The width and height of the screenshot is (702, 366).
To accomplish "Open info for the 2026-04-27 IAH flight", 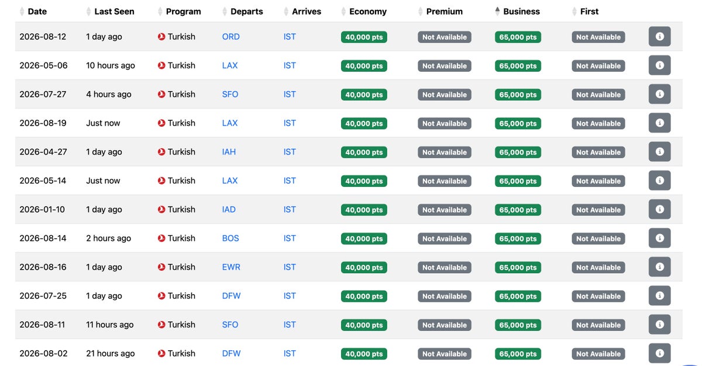I will [x=659, y=152].
